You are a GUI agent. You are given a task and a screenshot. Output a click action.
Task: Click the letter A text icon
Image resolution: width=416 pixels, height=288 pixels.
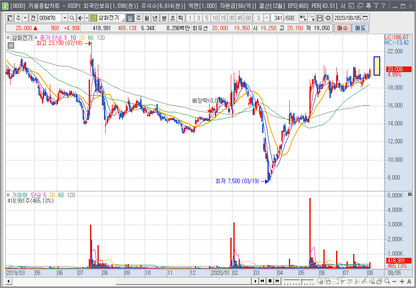(x=409, y=281)
